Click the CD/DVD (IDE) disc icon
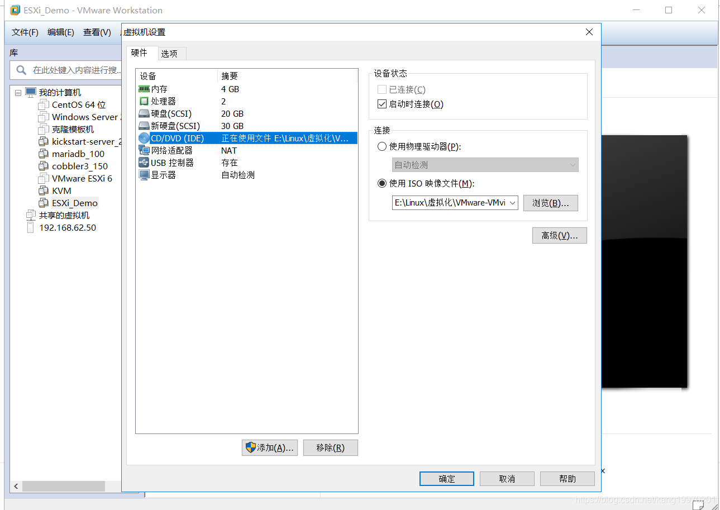720x510 pixels. tap(144, 138)
